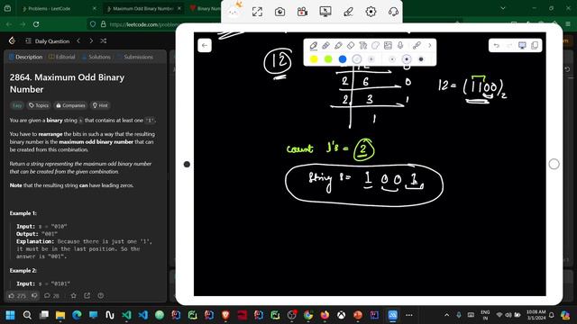Open File Explorer from taskbar
The image size is (577, 324).
point(60,315)
